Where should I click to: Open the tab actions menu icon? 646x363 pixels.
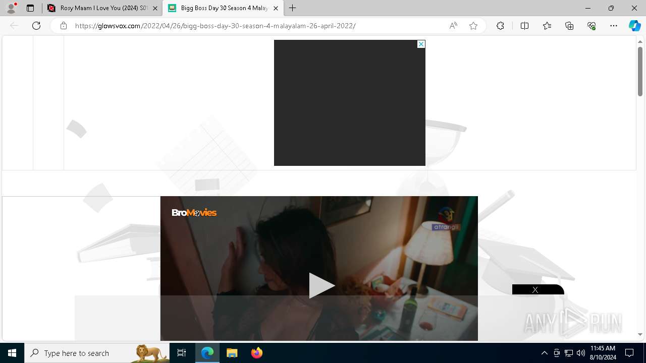coord(30,8)
